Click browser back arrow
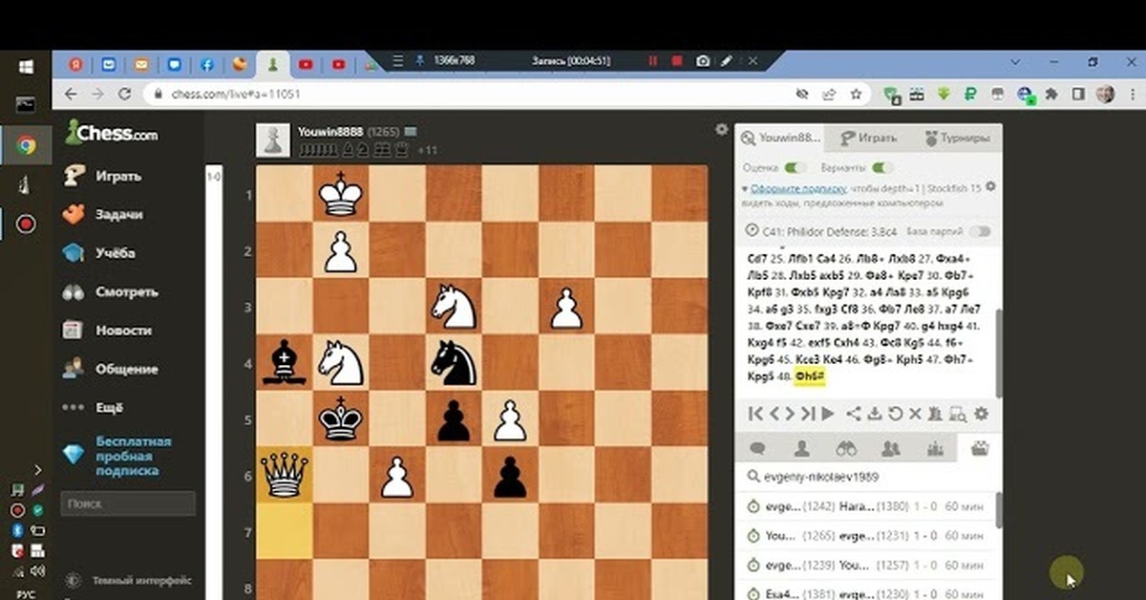Screen dimensions: 1146x600 [x=70, y=95]
